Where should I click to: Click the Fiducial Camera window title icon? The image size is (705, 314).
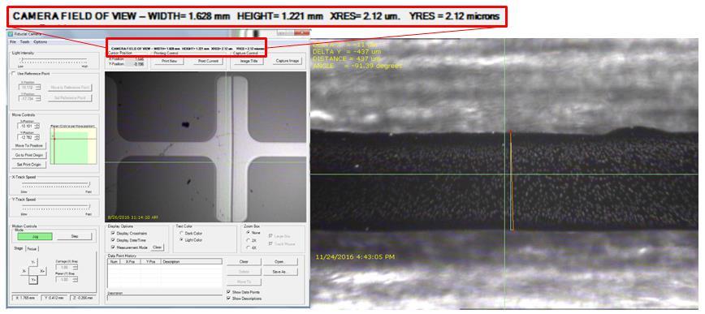tap(10, 33)
